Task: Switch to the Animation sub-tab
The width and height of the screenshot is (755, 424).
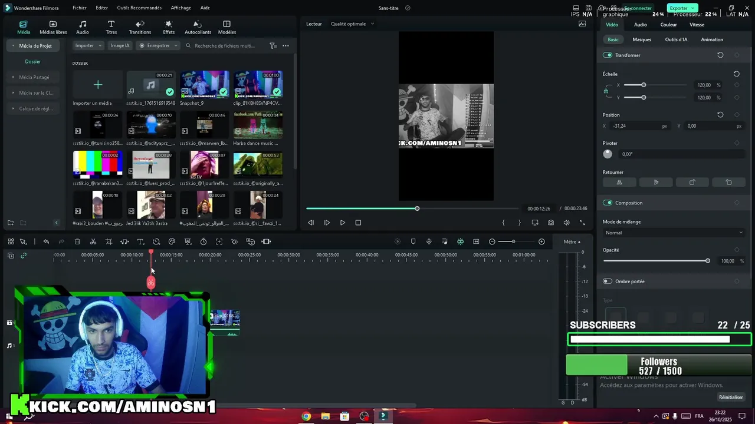Action: [712, 39]
